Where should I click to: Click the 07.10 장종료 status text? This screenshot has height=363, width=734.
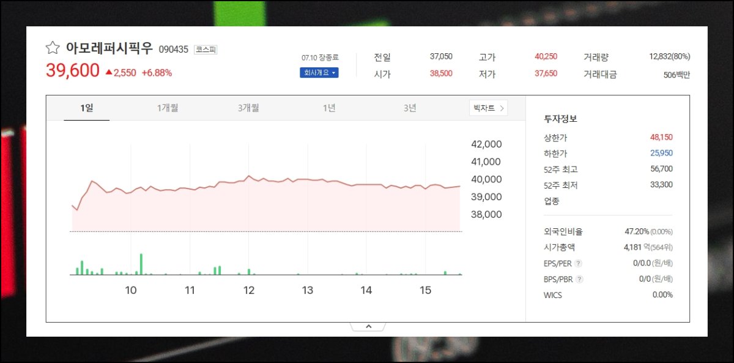[319, 58]
